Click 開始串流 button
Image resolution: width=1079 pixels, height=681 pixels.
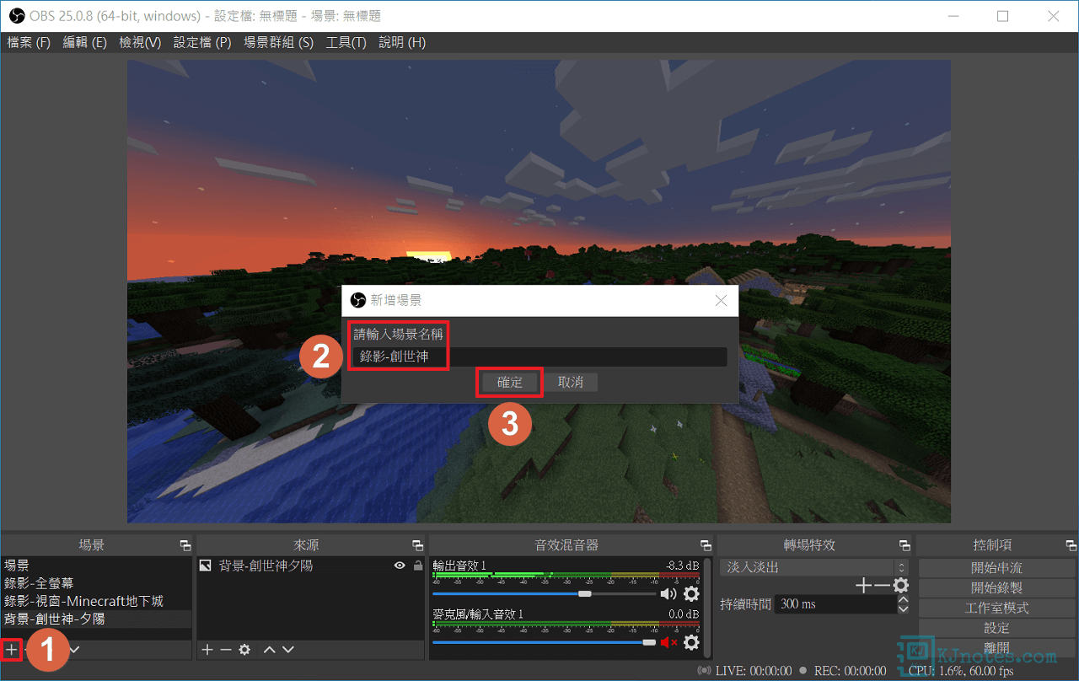(996, 568)
